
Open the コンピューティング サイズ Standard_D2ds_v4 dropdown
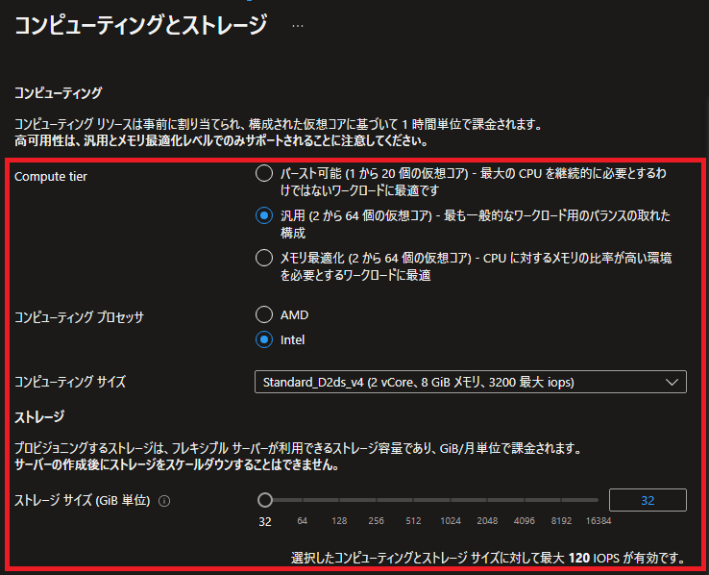[470, 382]
